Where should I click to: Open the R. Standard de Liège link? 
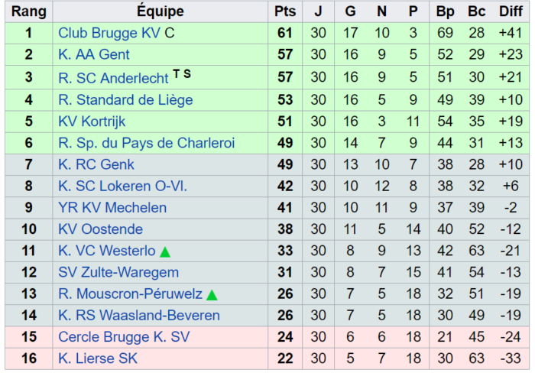[125, 100]
